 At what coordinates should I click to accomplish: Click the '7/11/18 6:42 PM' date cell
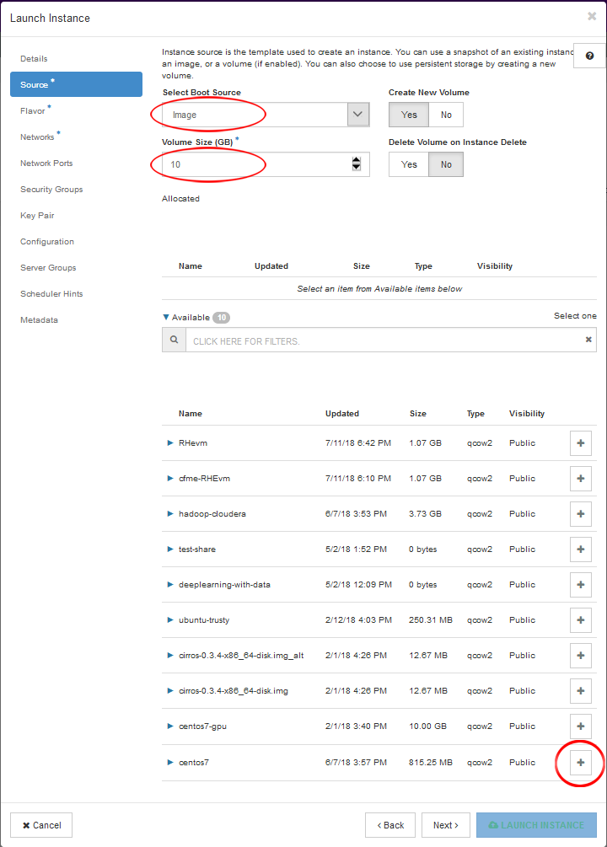click(357, 443)
